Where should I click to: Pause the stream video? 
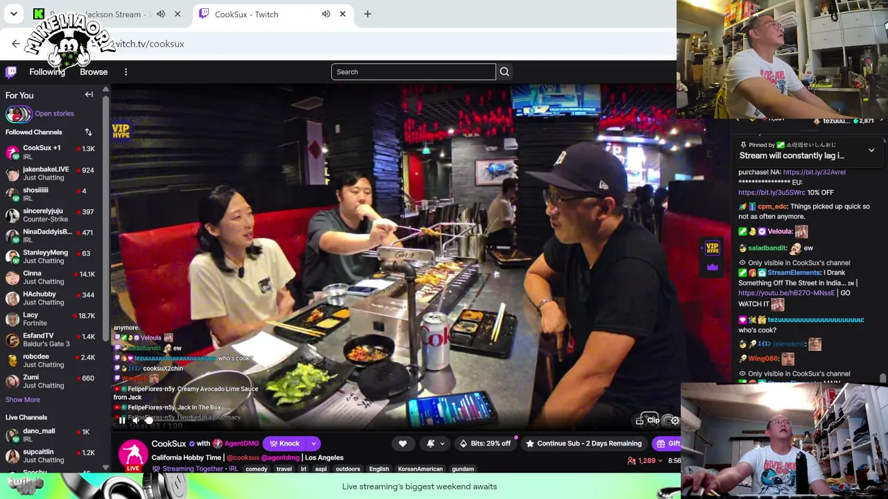tap(122, 420)
